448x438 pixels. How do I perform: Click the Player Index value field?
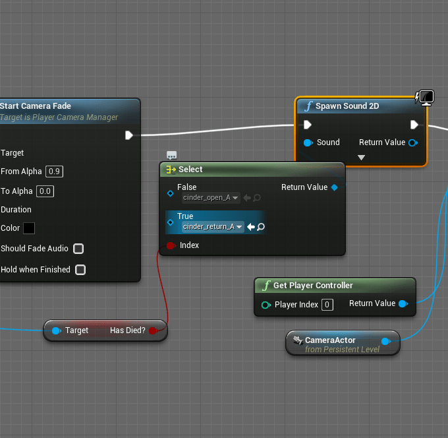click(x=327, y=305)
